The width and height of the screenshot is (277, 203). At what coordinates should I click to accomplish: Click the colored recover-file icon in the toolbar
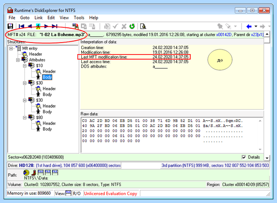click(x=75, y=26)
